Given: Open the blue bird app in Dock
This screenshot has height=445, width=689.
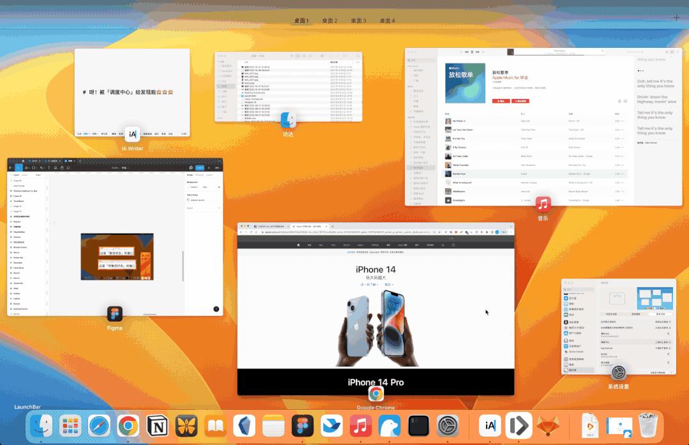Looking at the screenshot, I should pos(331,426).
